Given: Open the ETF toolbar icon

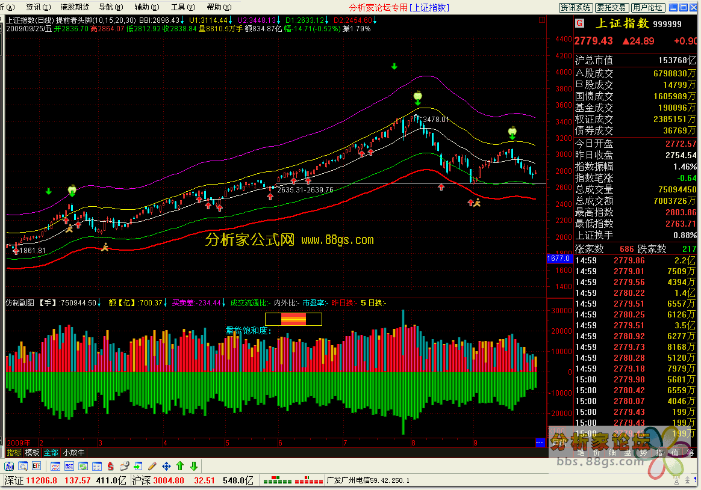Looking at the screenshot, I should coord(36,467).
